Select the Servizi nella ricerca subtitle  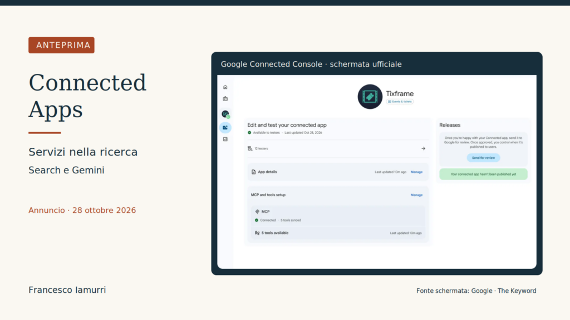click(83, 152)
